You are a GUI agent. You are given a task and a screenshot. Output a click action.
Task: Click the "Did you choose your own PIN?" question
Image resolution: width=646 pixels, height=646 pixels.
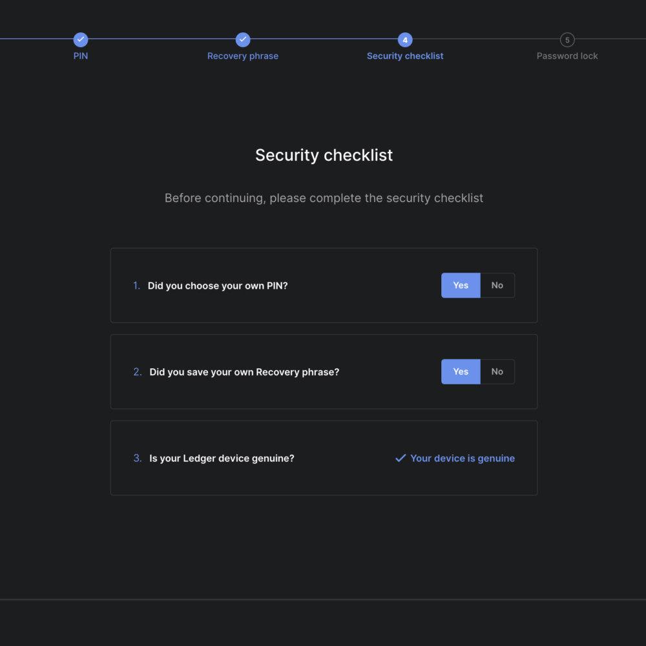[218, 286]
